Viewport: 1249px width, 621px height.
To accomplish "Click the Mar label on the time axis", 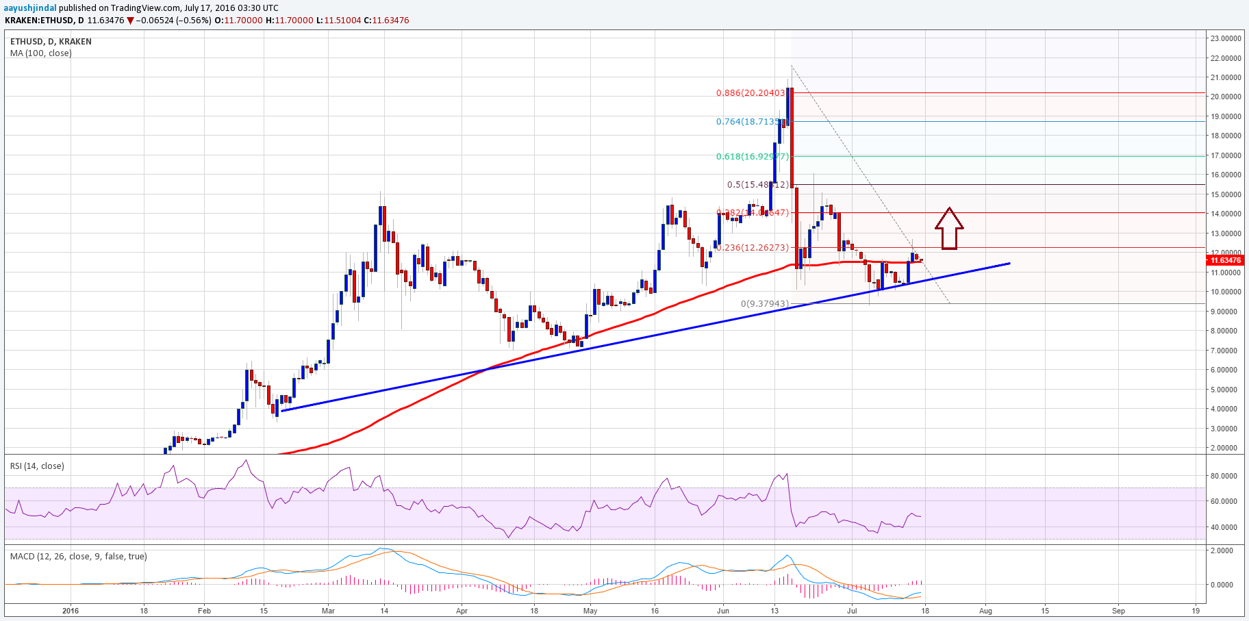I will tap(328, 611).
